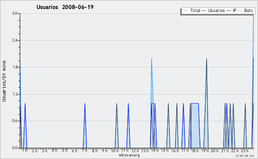Click the dark blue Usuarios legend line
Image resolution: width=258 pixels, height=159 pixels.
tap(204, 11)
